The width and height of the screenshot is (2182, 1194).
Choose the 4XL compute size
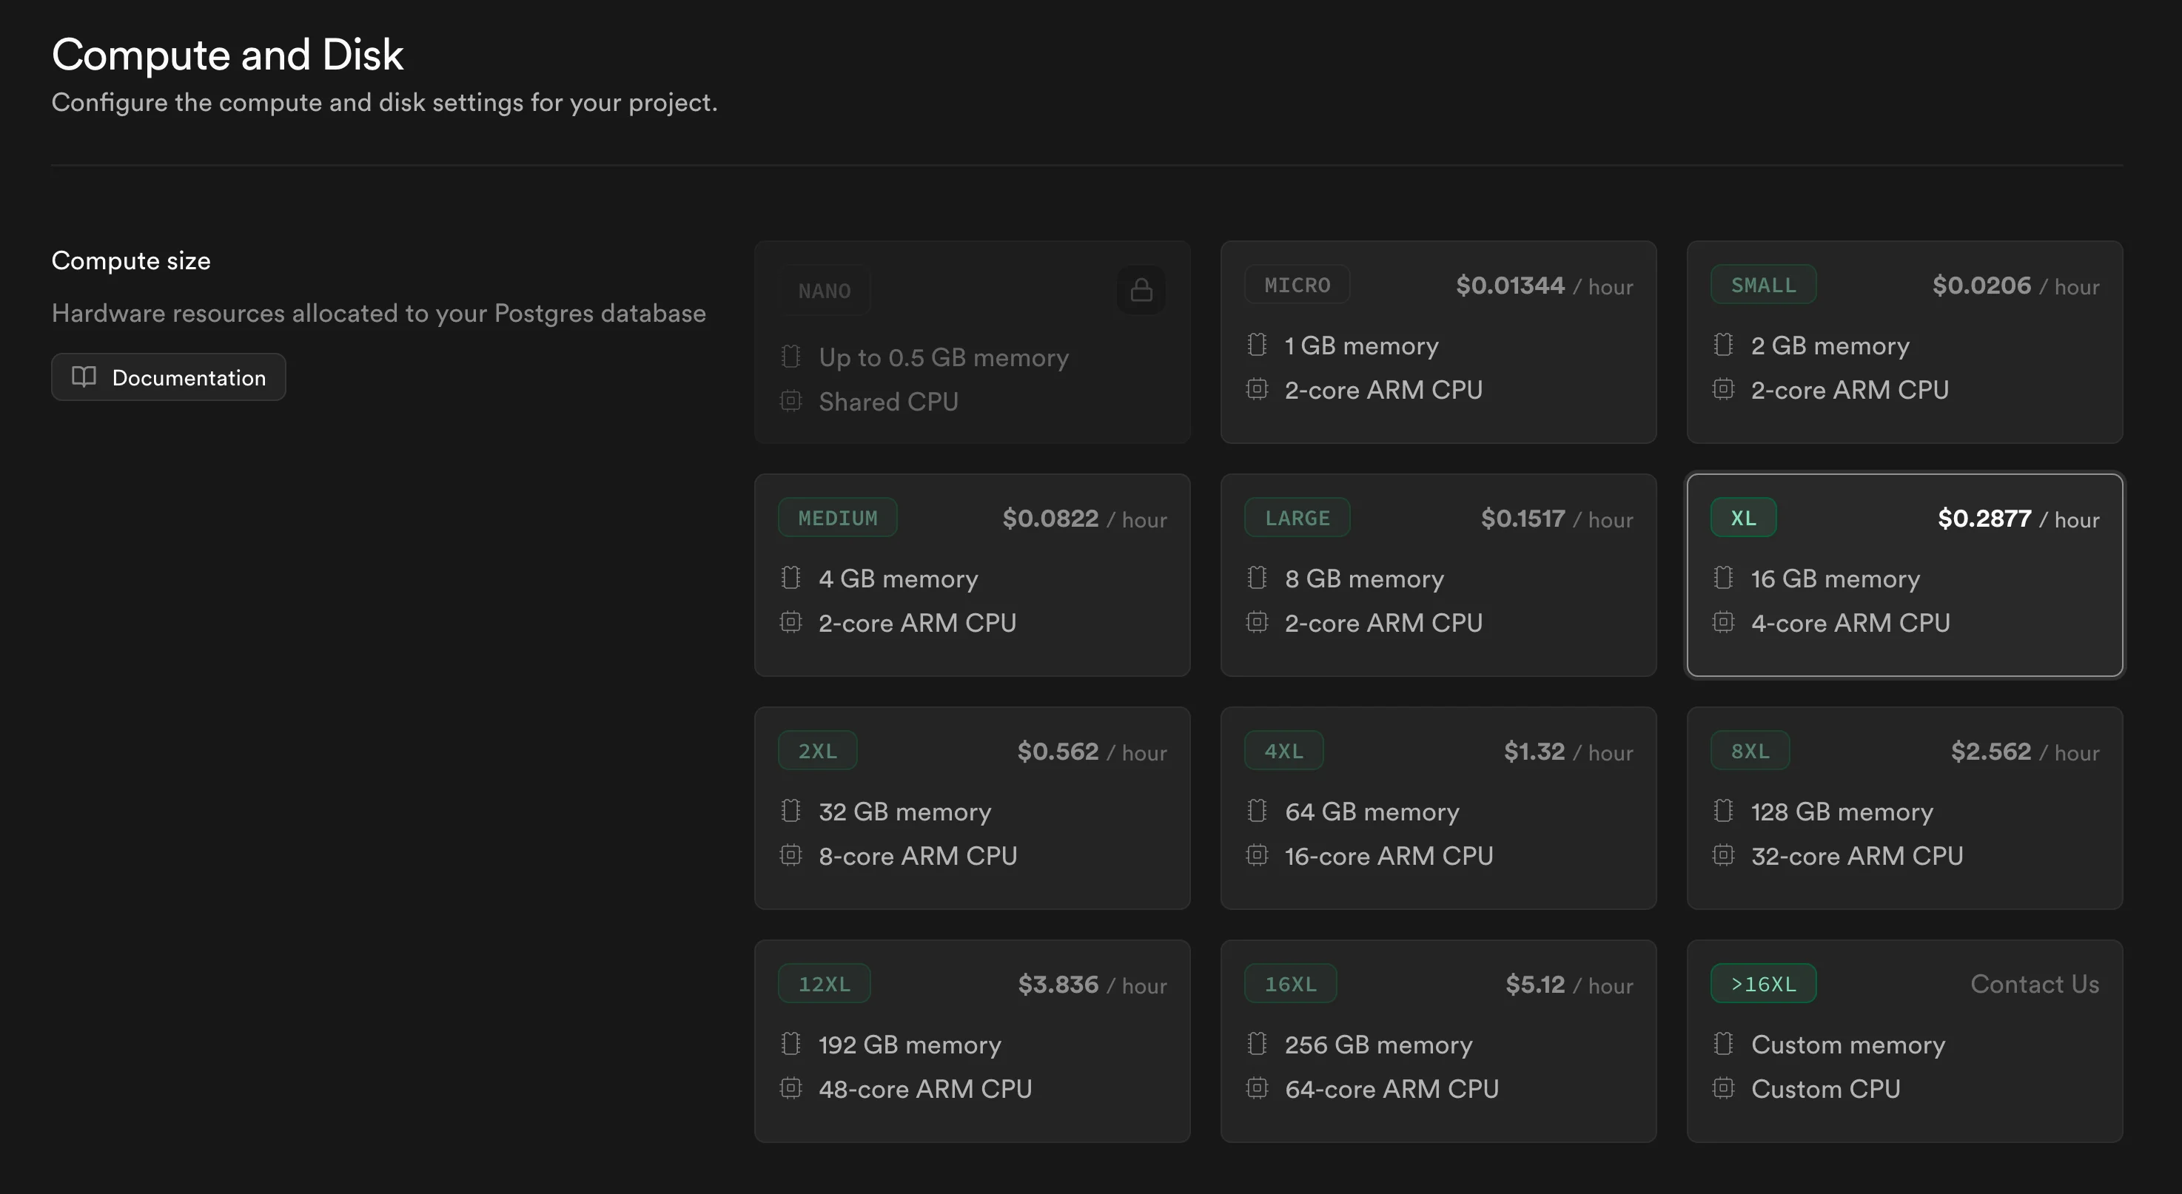1437,808
